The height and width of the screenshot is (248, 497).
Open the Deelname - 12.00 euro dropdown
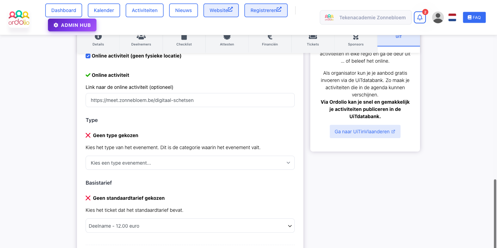190,226
